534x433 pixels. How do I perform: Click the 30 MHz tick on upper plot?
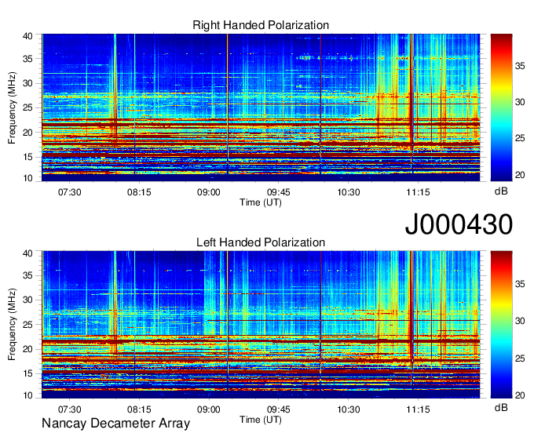(x=27, y=83)
